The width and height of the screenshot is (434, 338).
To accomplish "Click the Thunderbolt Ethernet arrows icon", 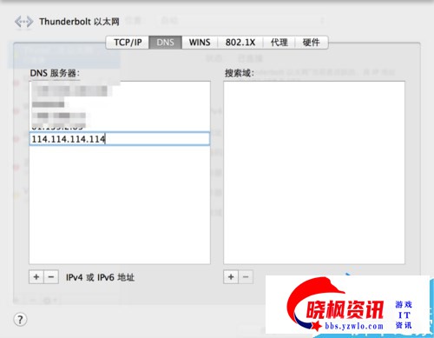I will tap(23, 22).
